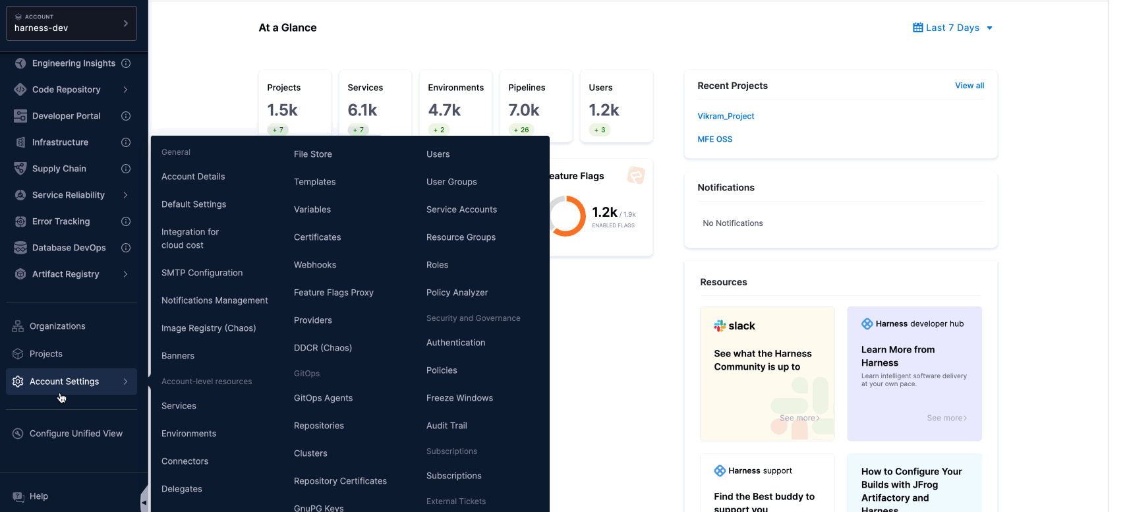This screenshot has height=512, width=1129.
Task: Click View all in Recent Projects
Action: (x=970, y=86)
